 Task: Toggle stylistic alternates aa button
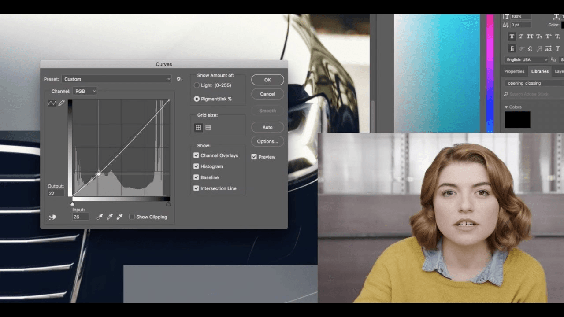549,48
